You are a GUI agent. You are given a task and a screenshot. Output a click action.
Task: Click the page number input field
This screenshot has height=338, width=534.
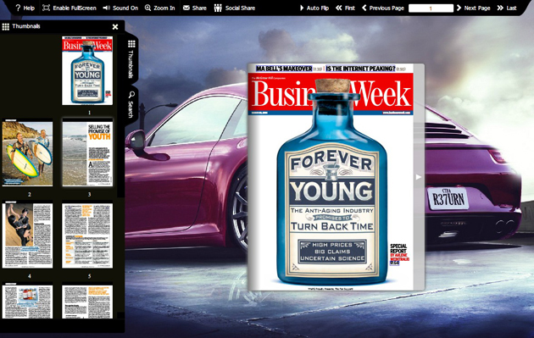coord(431,8)
